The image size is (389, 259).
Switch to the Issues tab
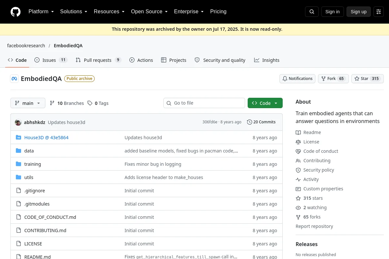pyautogui.click(x=51, y=60)
